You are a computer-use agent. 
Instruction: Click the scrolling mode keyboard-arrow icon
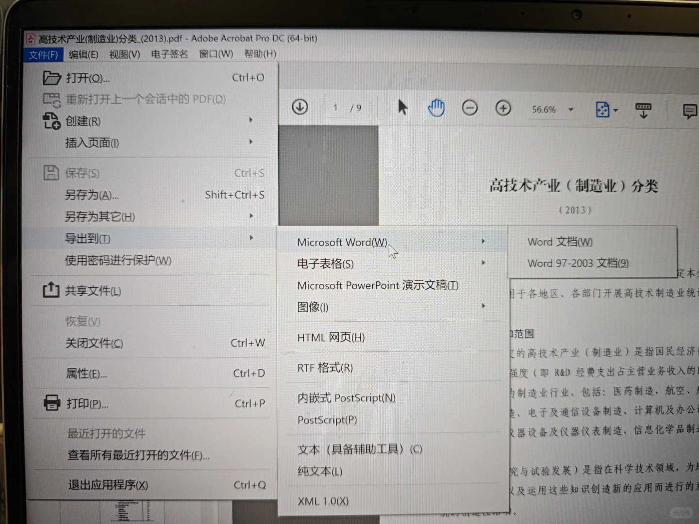click(643, 111)
